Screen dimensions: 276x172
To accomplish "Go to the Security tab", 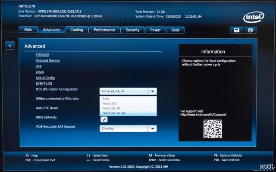I will click(x=132, y=30).
